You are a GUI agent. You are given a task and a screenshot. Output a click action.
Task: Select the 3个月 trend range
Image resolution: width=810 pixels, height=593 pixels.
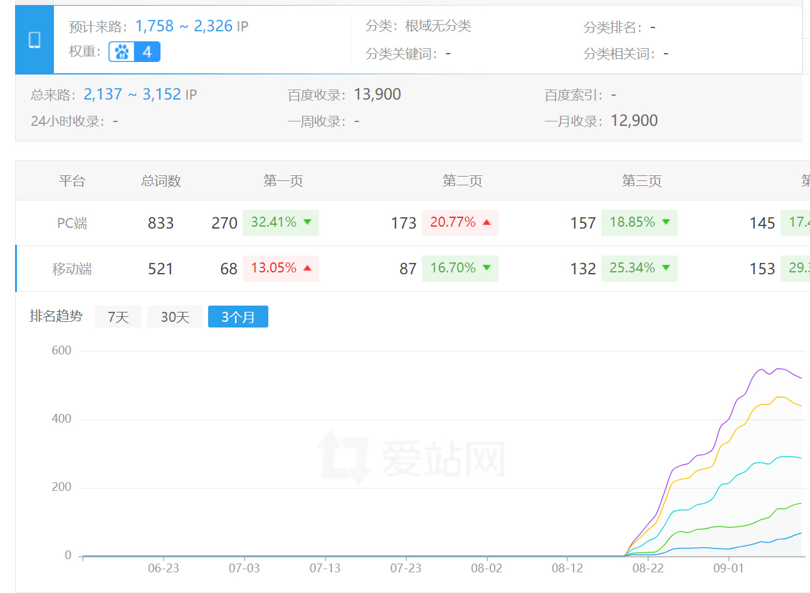click(238, 317)
